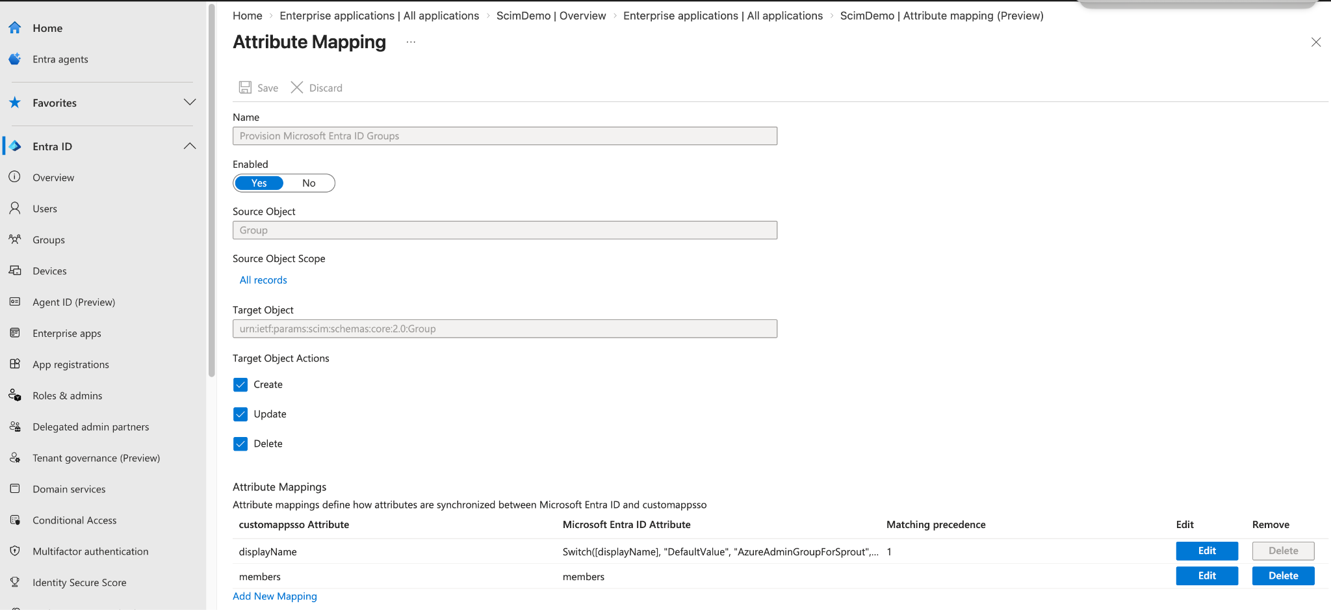This screenshot has height=610, width=1331.
Task: Click the Save disk icon
Action: [x=245, y=87]
